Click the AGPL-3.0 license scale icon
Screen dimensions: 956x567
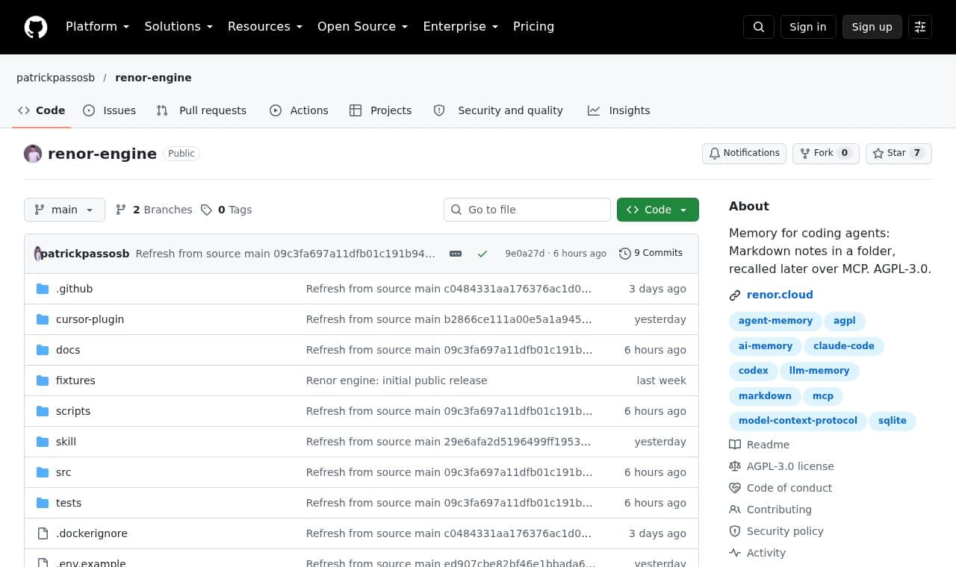pos(735,466)
